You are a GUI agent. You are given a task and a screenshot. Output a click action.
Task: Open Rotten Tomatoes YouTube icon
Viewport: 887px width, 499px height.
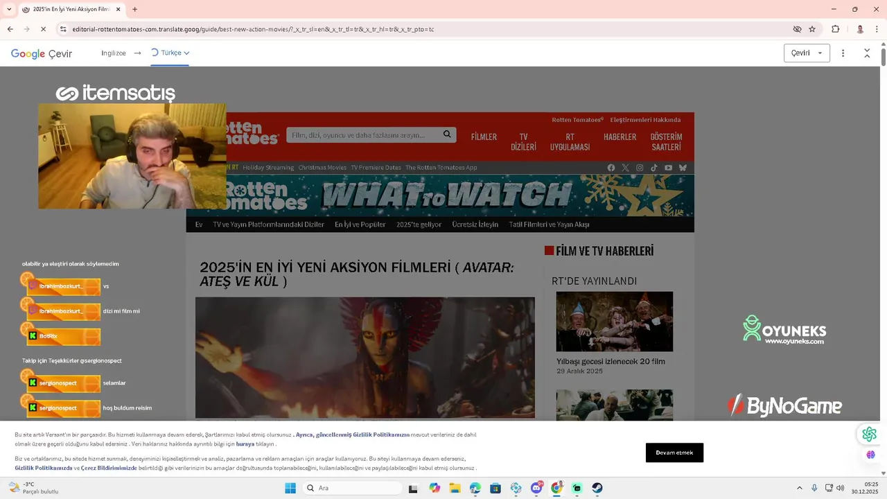tap(668, 168)
